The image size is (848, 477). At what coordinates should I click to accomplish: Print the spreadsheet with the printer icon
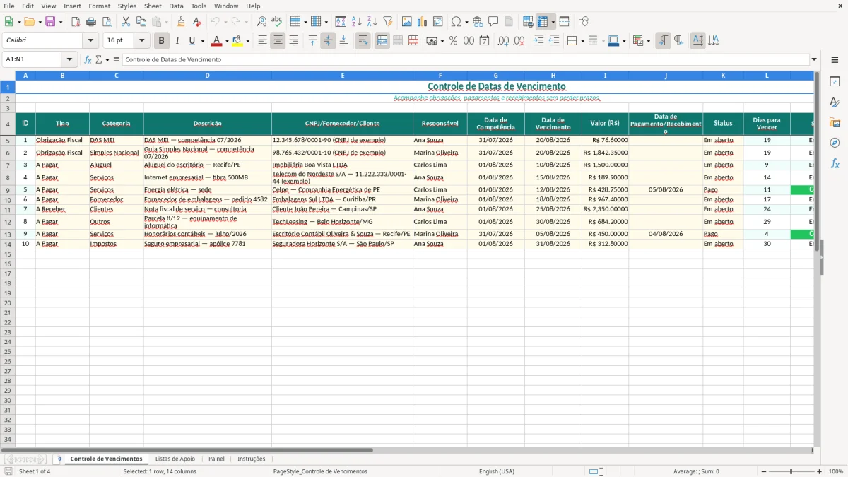tap(91, 22)
